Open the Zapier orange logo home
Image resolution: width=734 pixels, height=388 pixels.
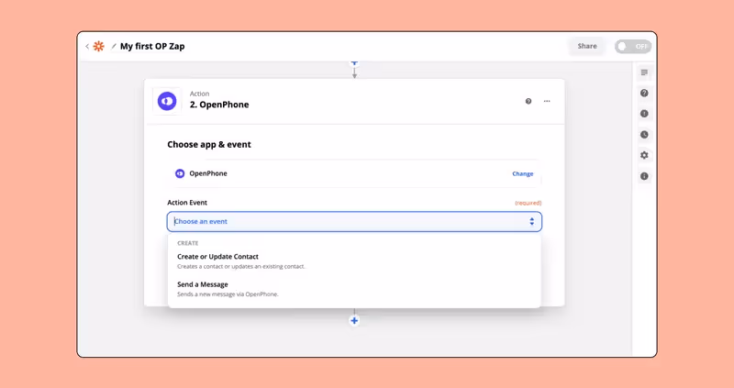click(x=99, y=47)
